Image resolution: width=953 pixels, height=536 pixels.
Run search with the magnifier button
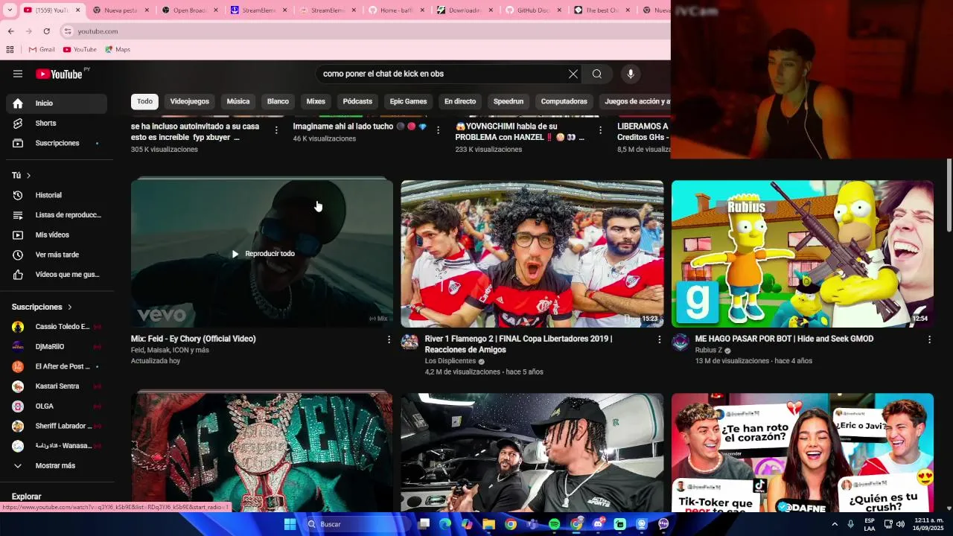pyautogui.click(x=597, y=74)
